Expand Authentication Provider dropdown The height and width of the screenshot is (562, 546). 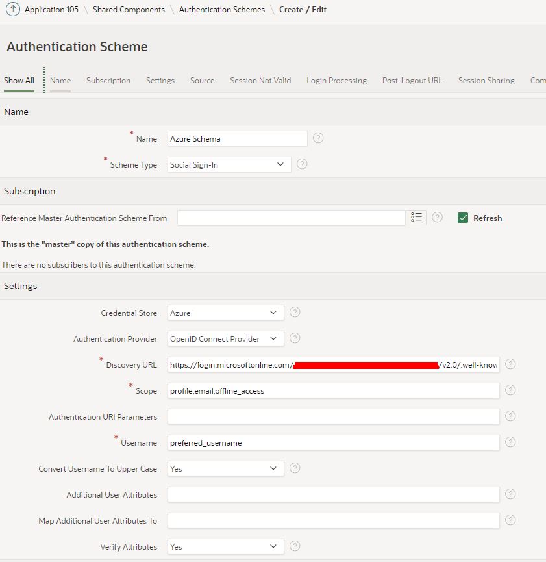[x=225, y=338]
